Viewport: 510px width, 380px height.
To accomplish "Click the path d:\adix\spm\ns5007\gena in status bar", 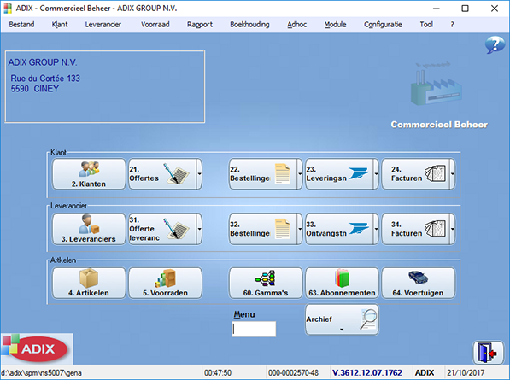I will pyautogui.click(x=41, y=373).
